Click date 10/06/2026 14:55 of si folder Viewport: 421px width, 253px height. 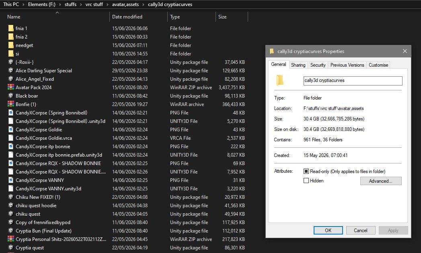coord(130,54)
